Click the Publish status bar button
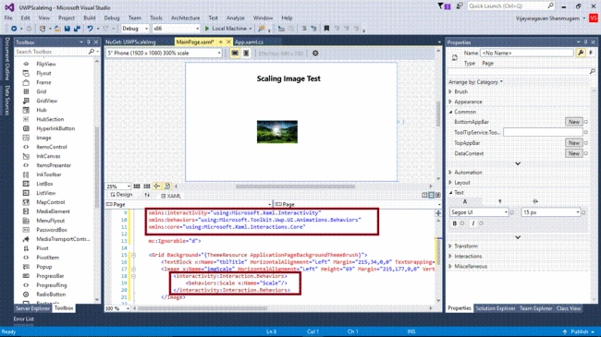Image resolution: width=601 pixels, height=337 pixels. click(x=579, y=331)
